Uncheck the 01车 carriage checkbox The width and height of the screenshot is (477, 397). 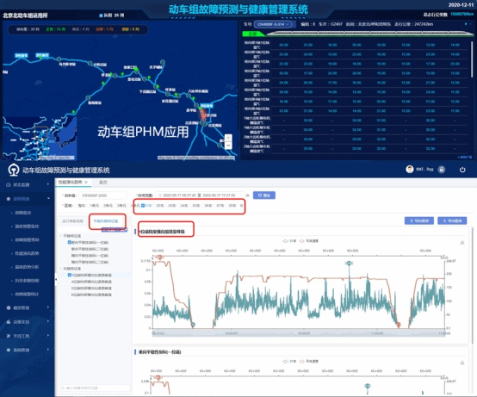click(x=143, y=206)
